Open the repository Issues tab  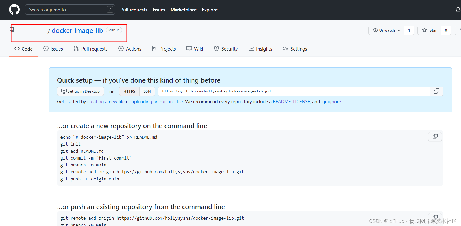pos(53,49)
